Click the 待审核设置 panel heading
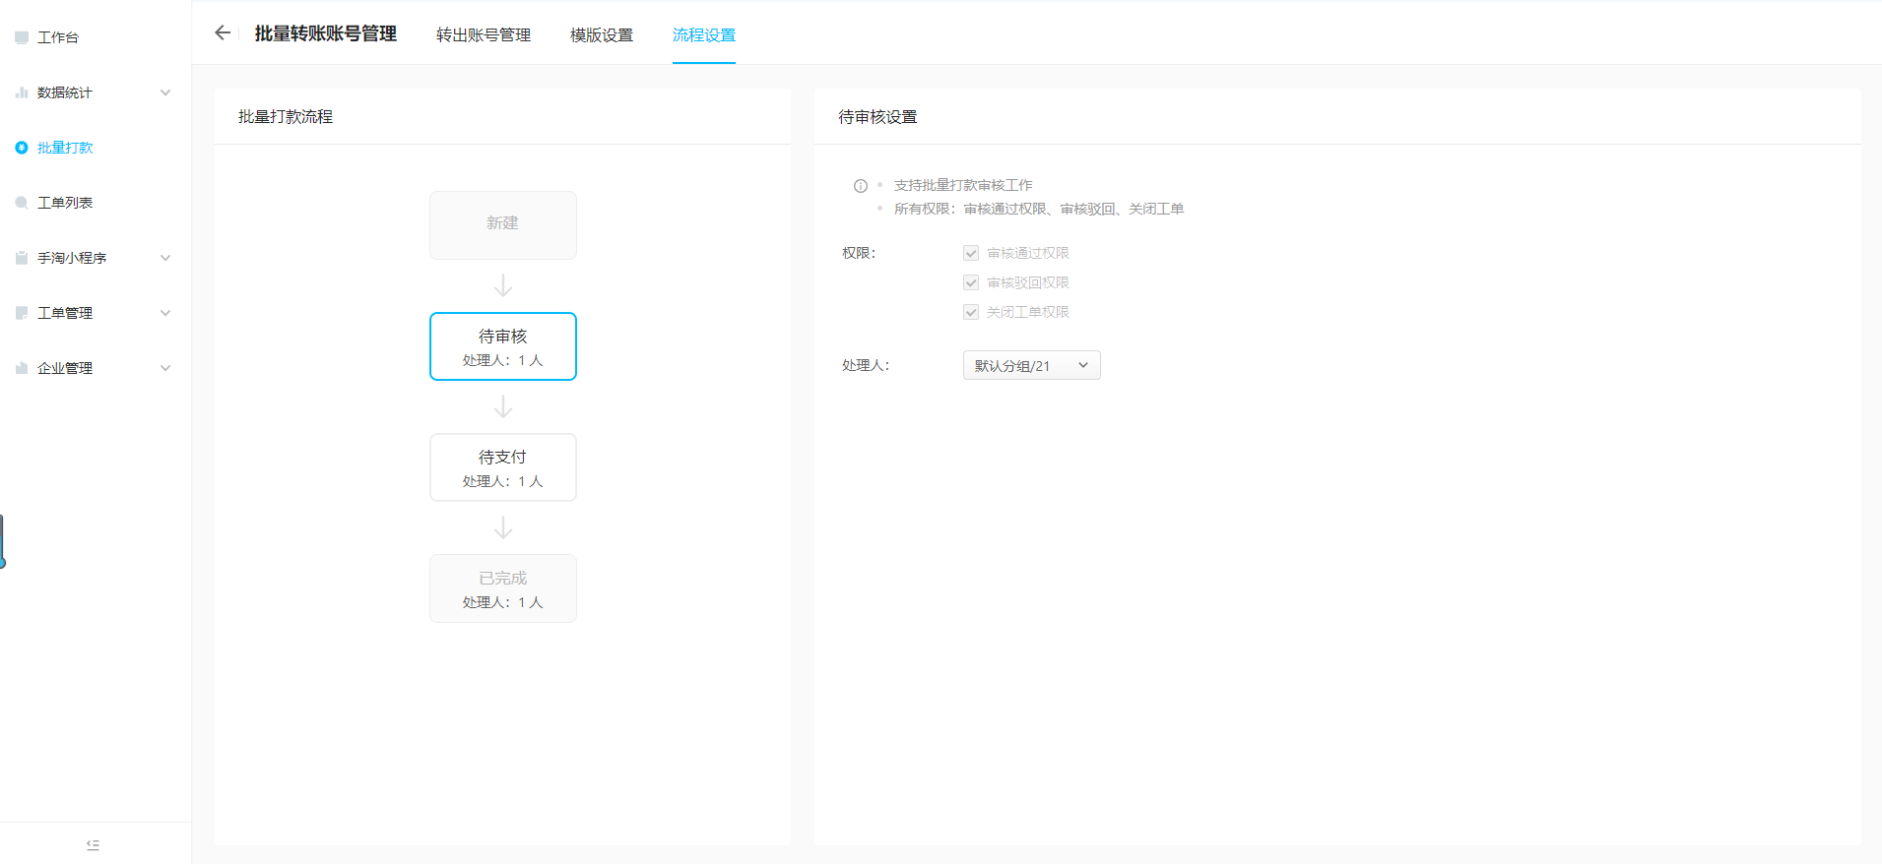This screenshot has width=1882, height=864. (x=877, y=117)
